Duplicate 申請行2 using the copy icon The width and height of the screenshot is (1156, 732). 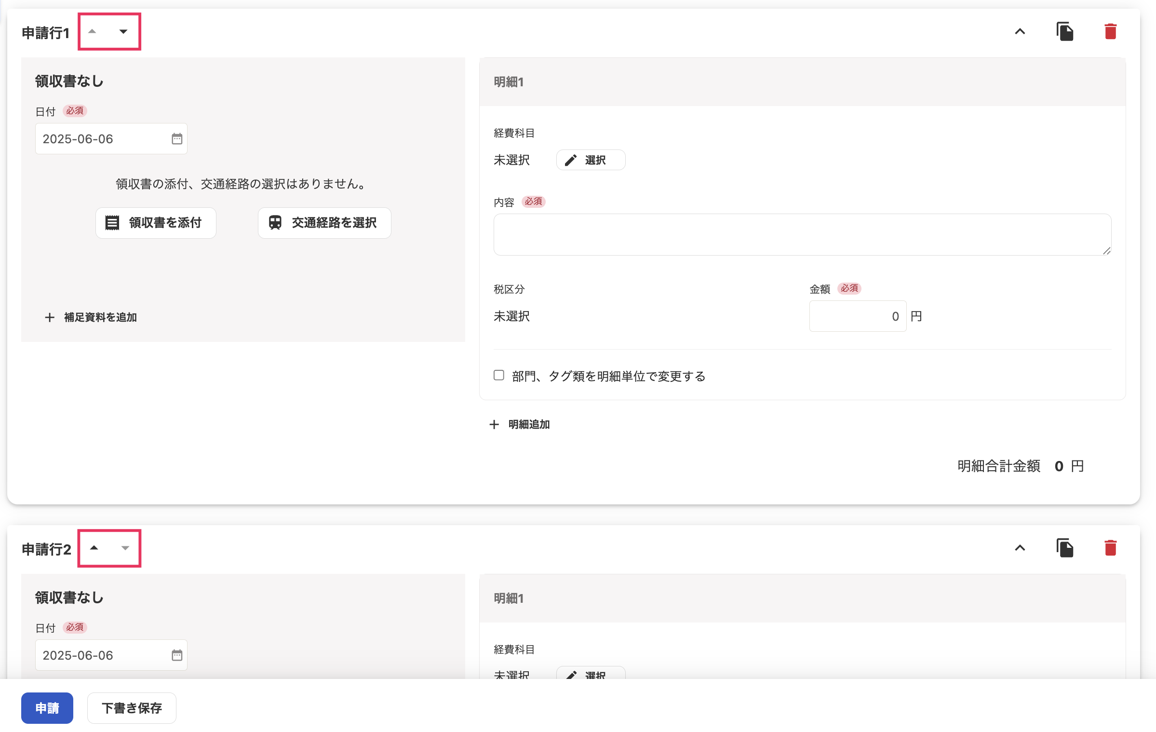[1065, 548]
